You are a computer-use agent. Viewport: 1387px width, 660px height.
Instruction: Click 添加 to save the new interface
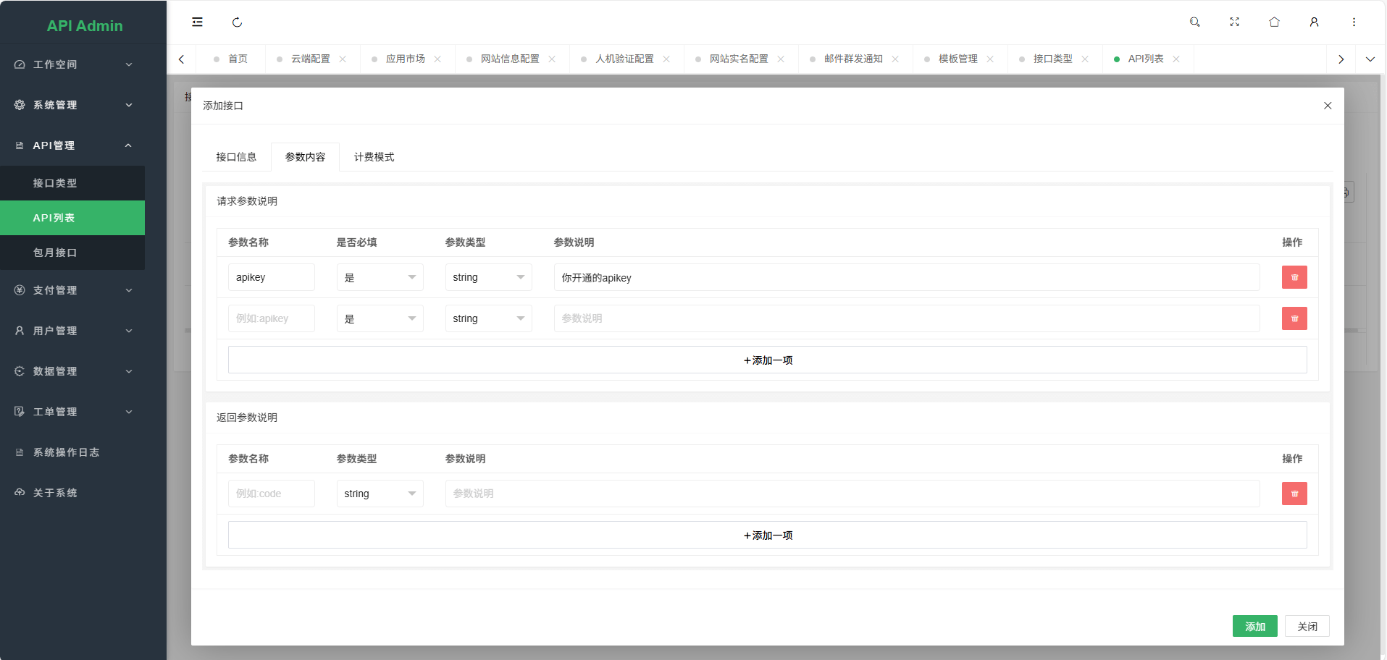(x=1254, y=626)
